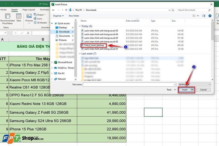This screenshot has height=146, width=219.
Task: Click the Insert Function fx icon
Action: point(28,33)
